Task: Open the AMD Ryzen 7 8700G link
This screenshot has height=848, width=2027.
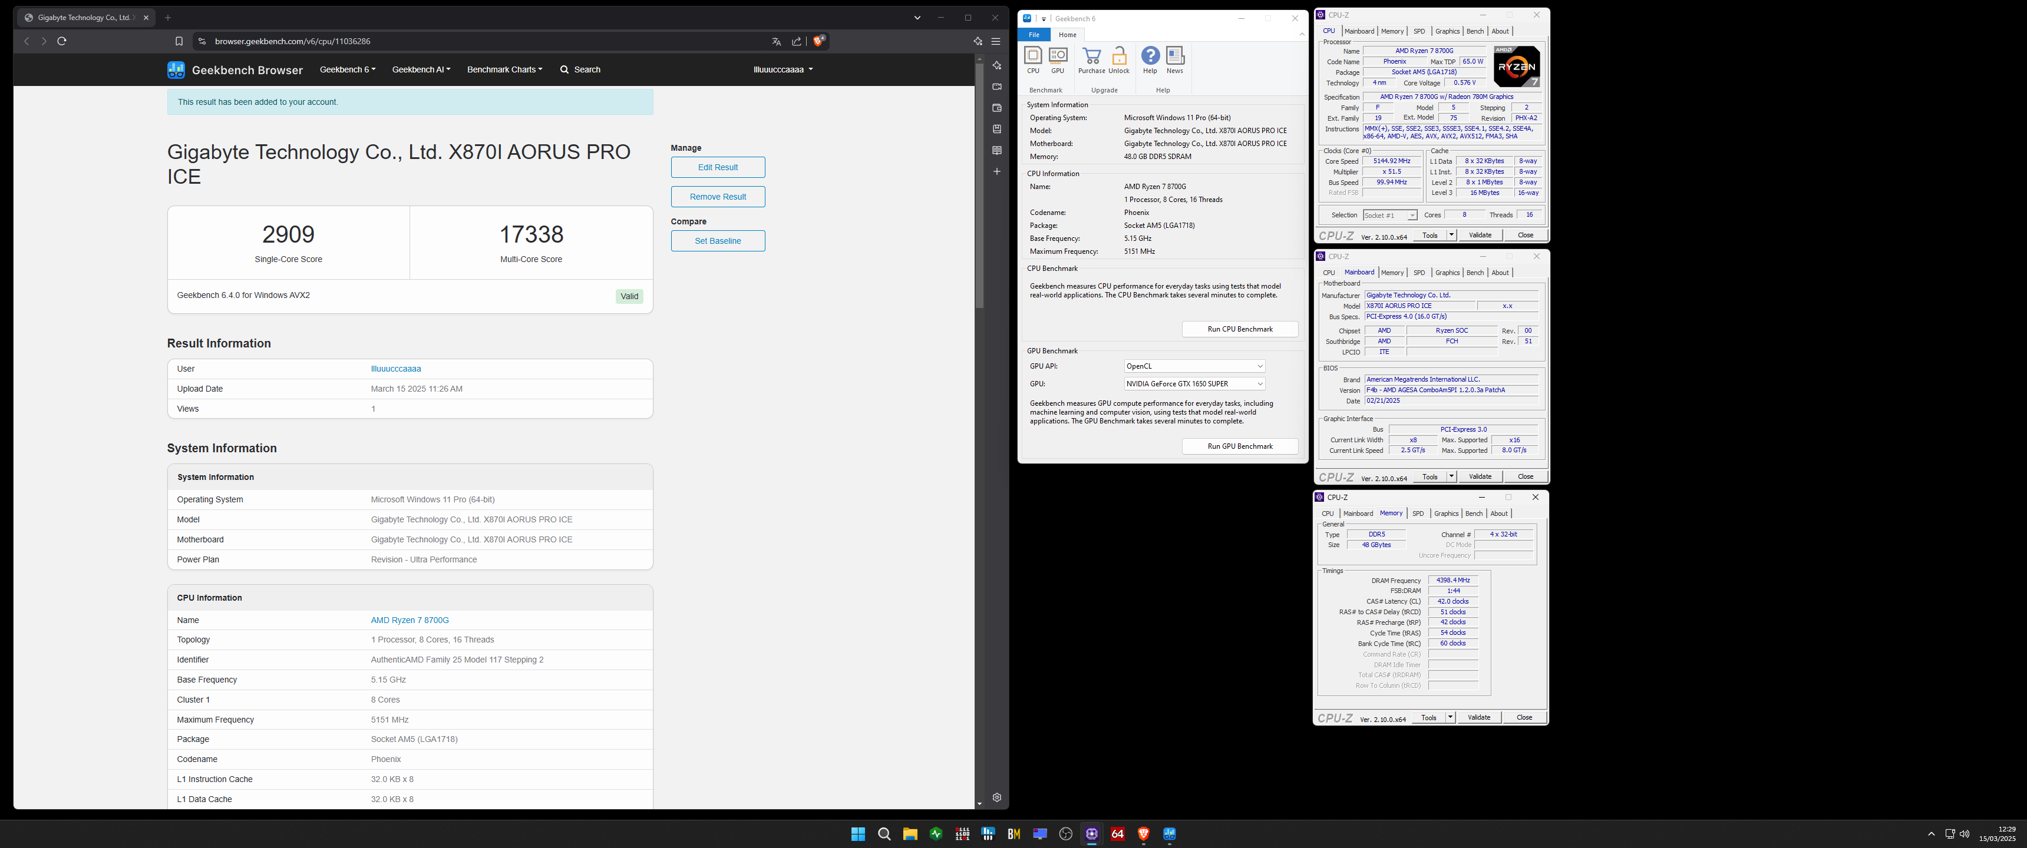Action: [x=410, y=621]
